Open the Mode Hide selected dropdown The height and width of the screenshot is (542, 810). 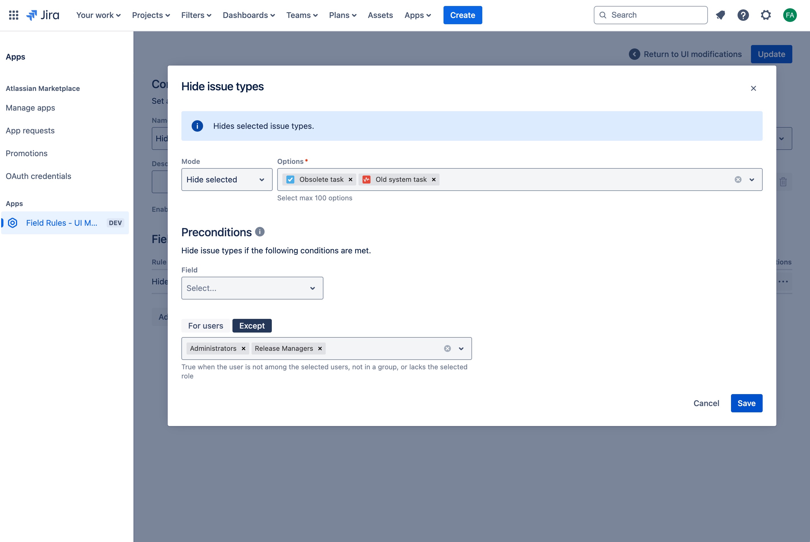click(226, 180)
